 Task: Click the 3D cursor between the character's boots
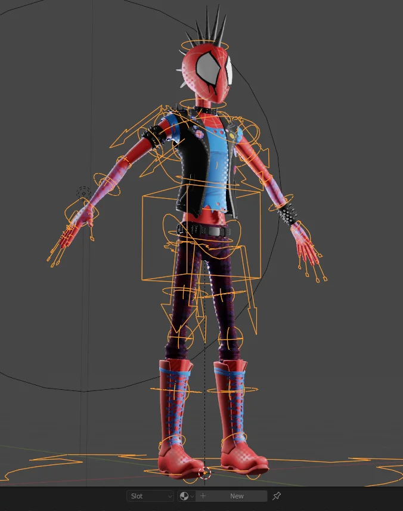(204, 473)
